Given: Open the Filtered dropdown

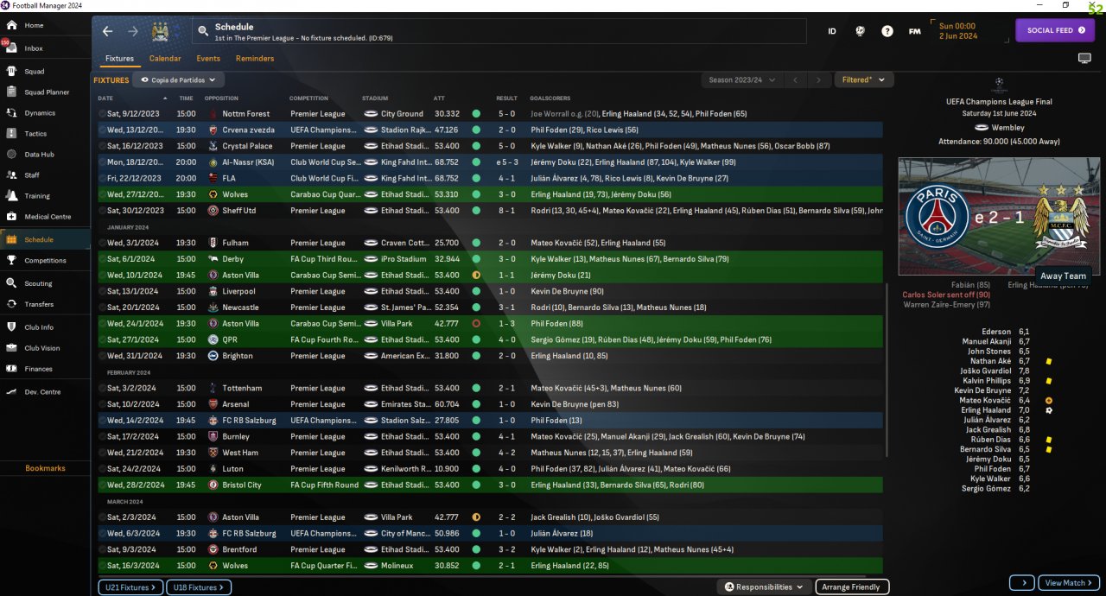Looking at the screenshot, I should point(863,79).
